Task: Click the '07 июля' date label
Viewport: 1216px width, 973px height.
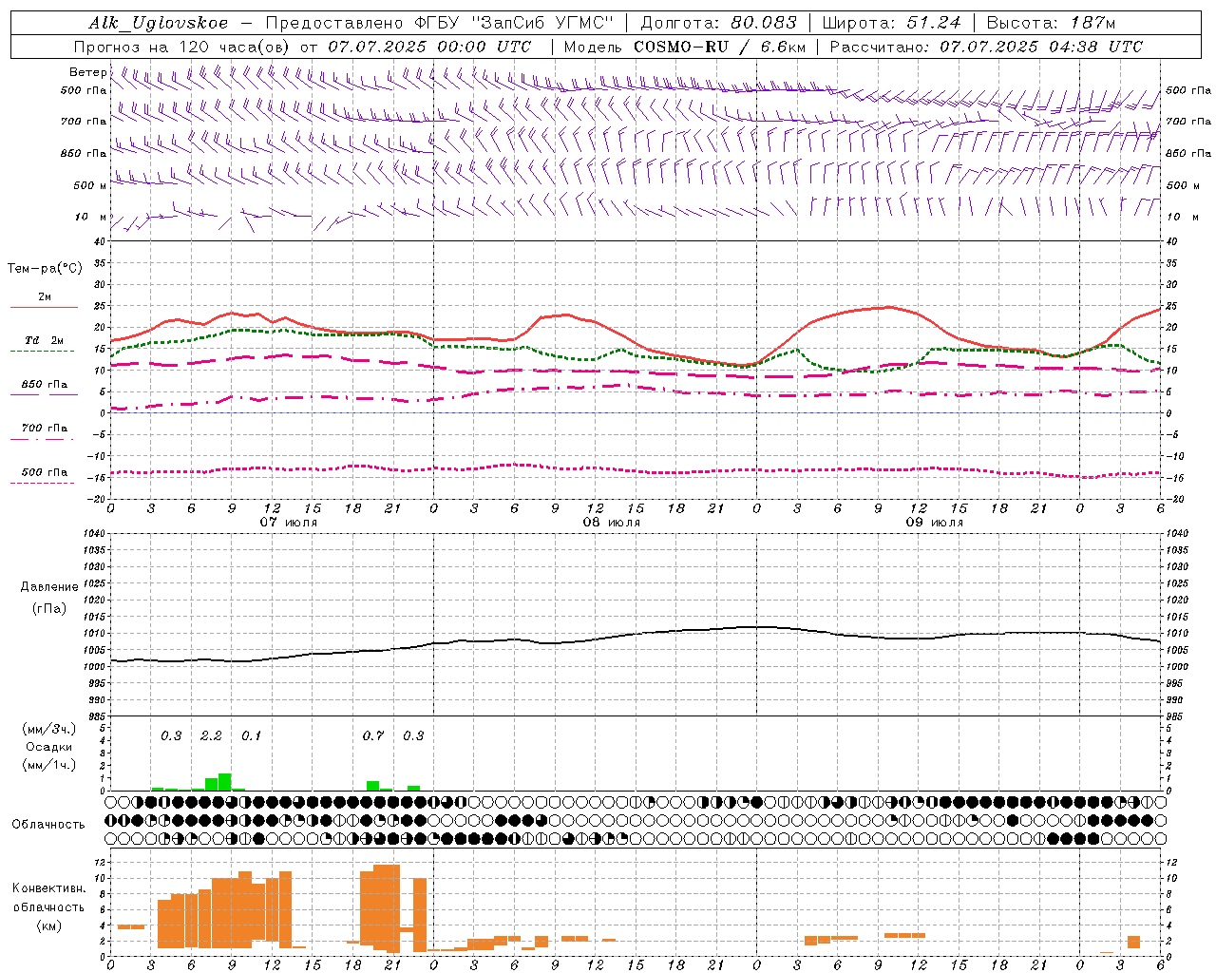Action: click(x=289, y=523)
